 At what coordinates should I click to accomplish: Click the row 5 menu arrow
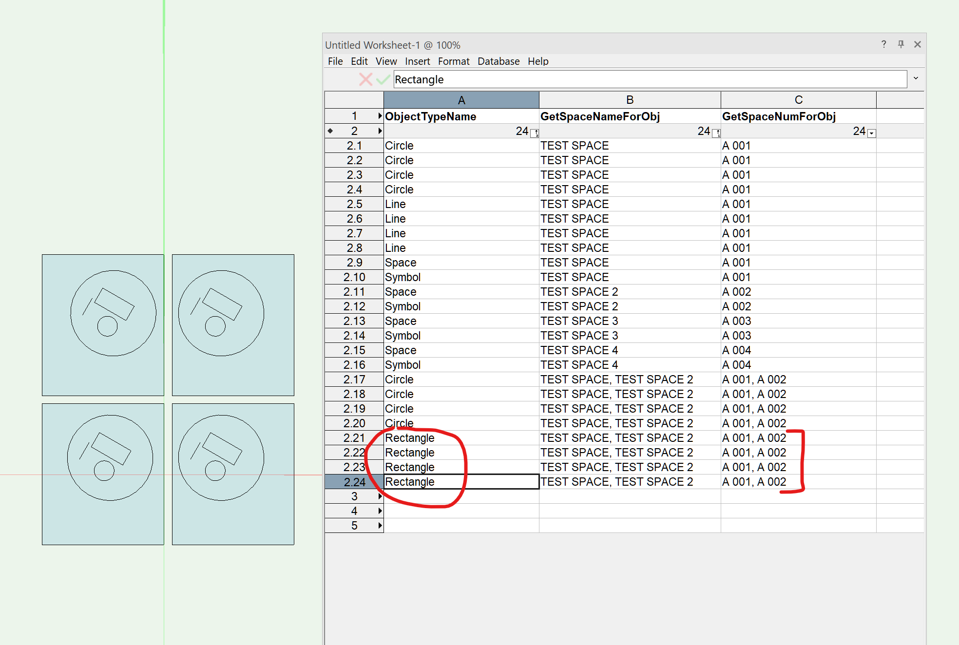click(x=380, y=526)
